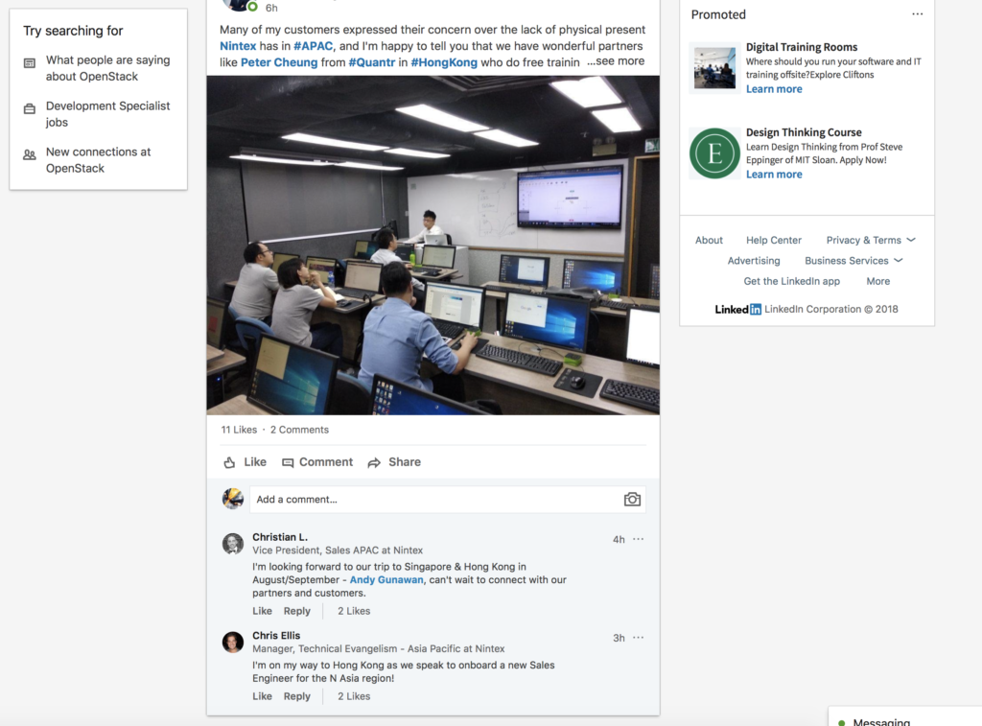Open Christian L.'s profile name
Viewport: 982px width, 726px height.
[280, 537]
